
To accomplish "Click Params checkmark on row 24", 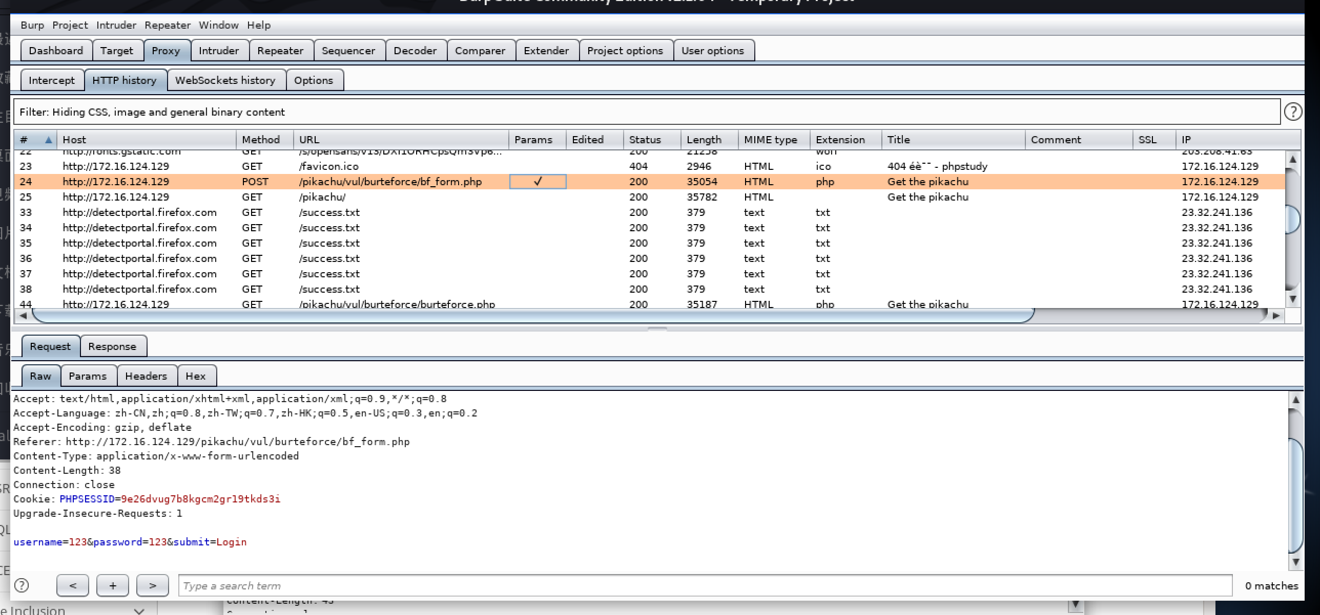I will pos(538,181).
